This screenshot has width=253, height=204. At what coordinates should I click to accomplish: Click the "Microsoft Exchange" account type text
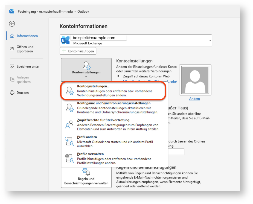click(x=88, y=43)
